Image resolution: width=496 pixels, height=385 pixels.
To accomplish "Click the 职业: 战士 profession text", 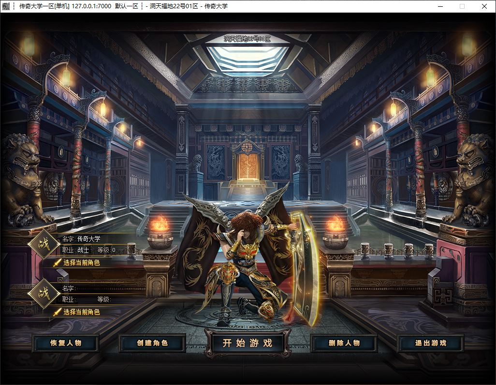I will point(75,250).
